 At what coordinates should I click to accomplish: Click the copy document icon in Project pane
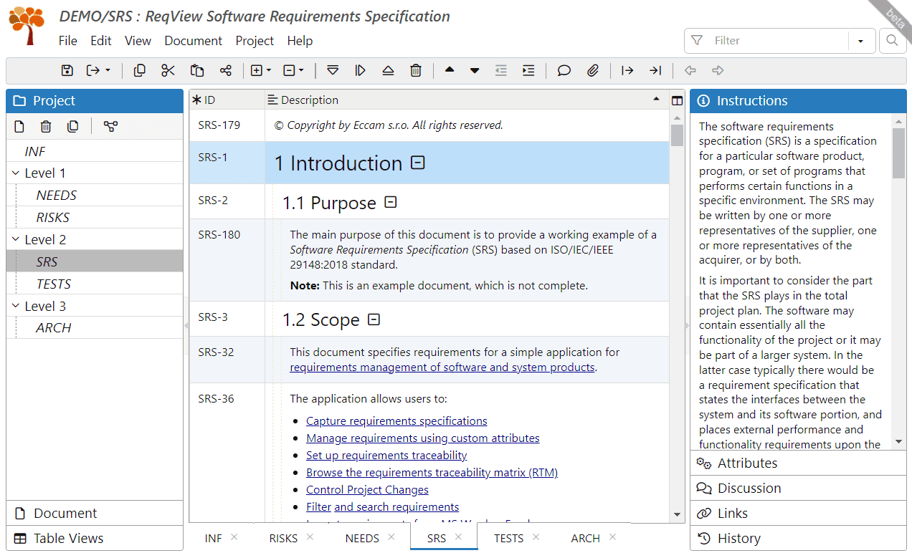coord(73,127)
